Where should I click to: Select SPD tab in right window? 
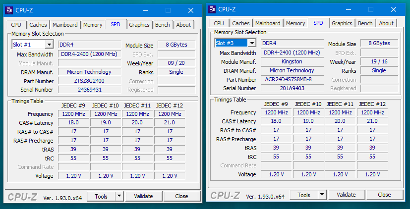pyautogui.click(x=318, y=23)
